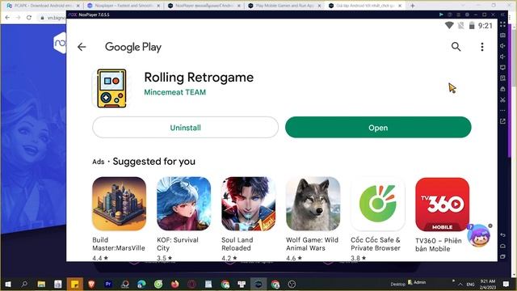Click the NoxPlayer screen display sidebar icon
The width and height of the screenshot is (517, 291).
(x=502, y=67)
